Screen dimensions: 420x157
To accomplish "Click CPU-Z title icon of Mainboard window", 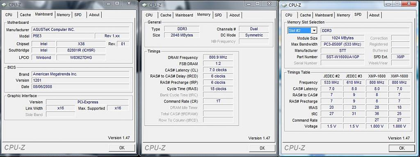I will [x=5, y=5].
